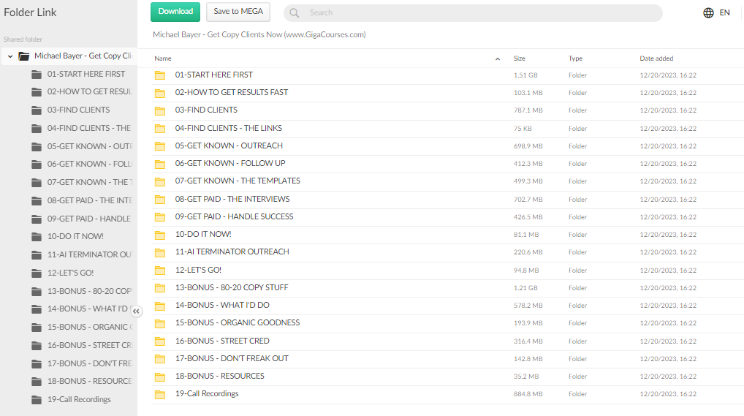Click the green Download button
Image resolution: width=744 pixels, height=416 pixels.
click(175, 12)
